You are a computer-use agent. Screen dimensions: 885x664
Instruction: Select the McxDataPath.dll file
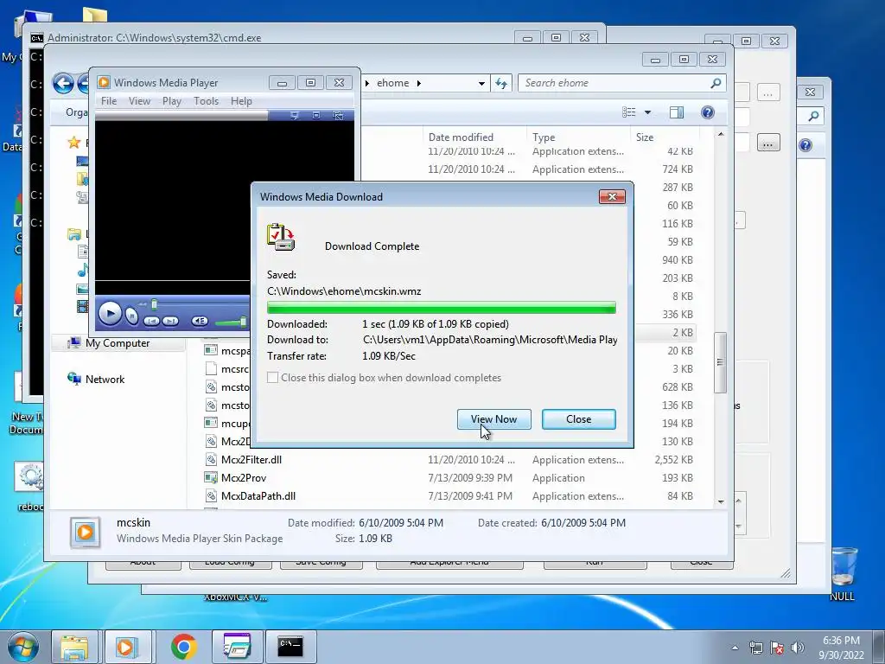[258, 495]
